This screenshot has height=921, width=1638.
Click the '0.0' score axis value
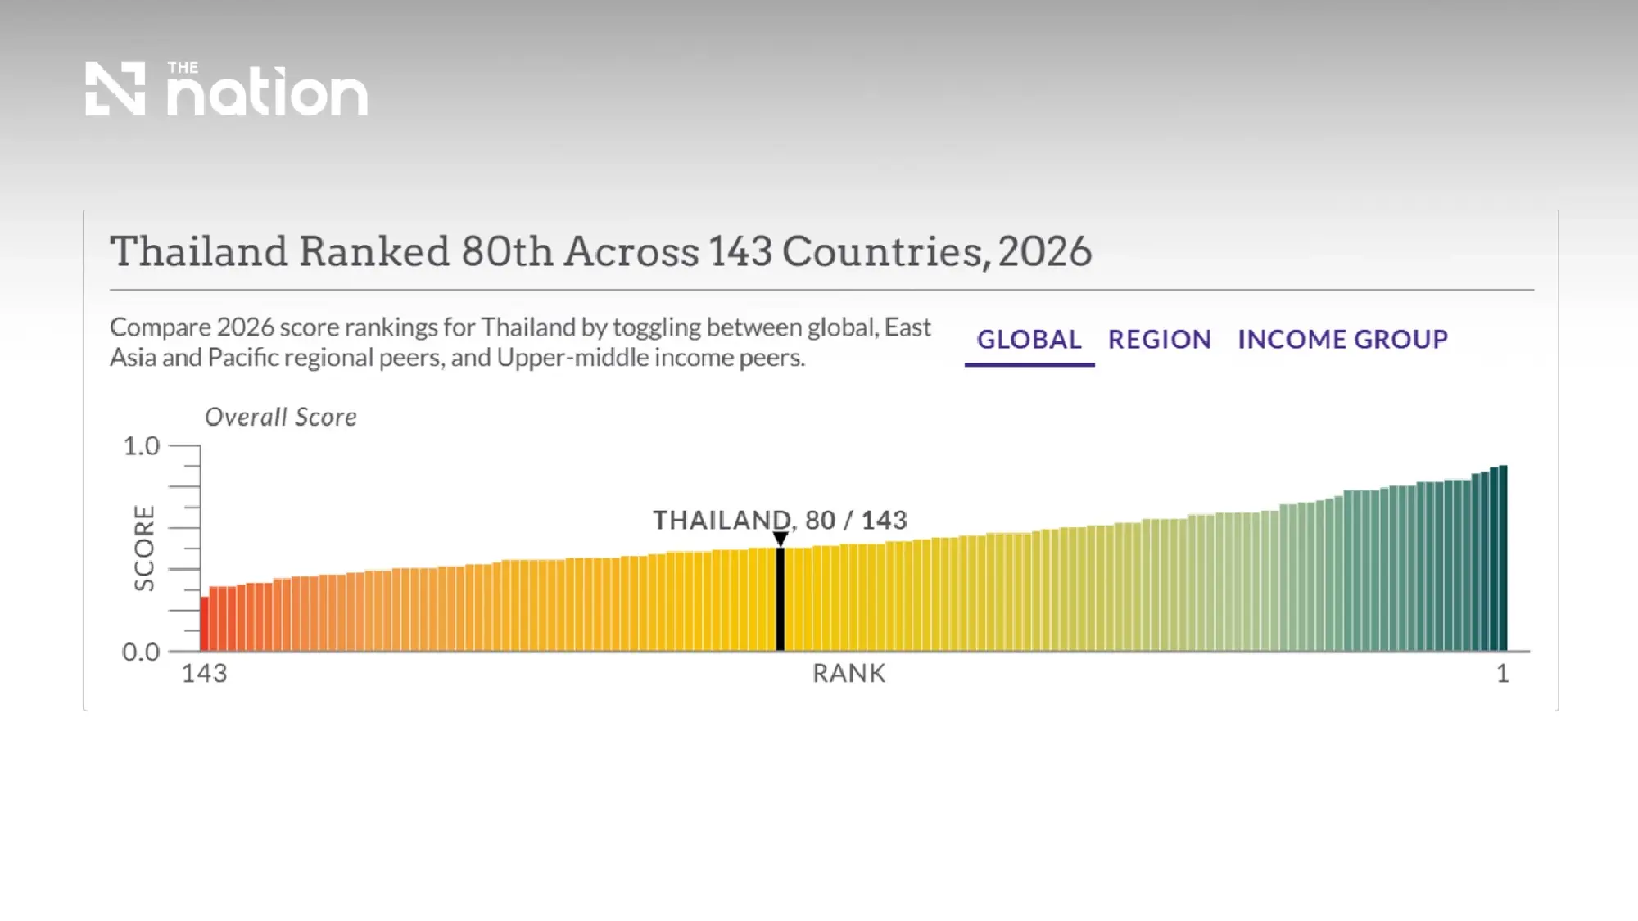pyautogui.click(x=141, y=652)
